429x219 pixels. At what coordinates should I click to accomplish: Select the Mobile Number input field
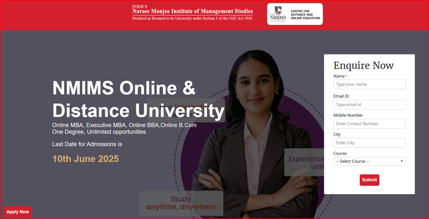pyautogui.click(x=369, y=124)
